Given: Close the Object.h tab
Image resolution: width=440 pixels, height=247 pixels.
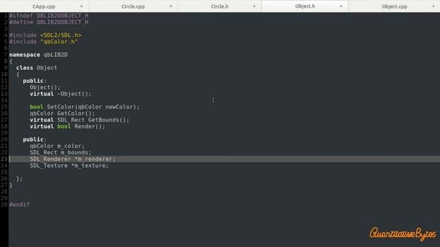Looking at the screenshot, I should (x=341, y=6).
